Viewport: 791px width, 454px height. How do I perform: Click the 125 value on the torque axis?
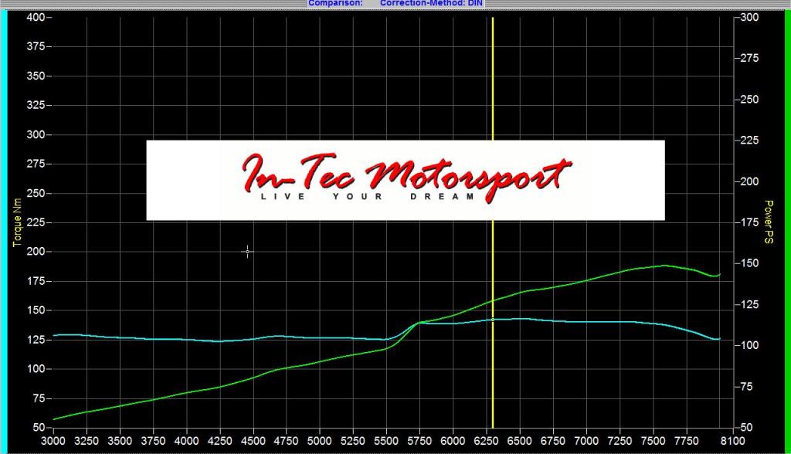[36, 340]
